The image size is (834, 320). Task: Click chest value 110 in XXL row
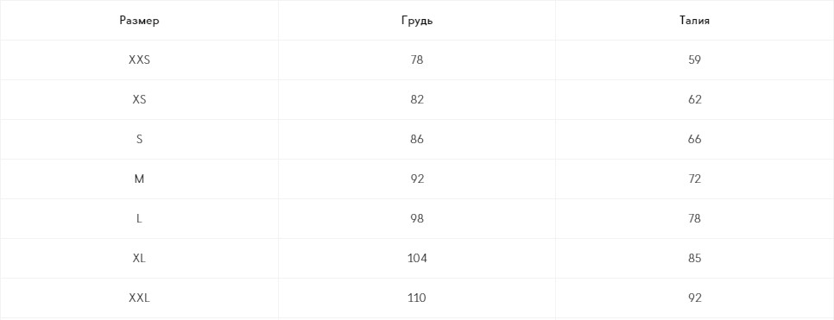[417, 298]
